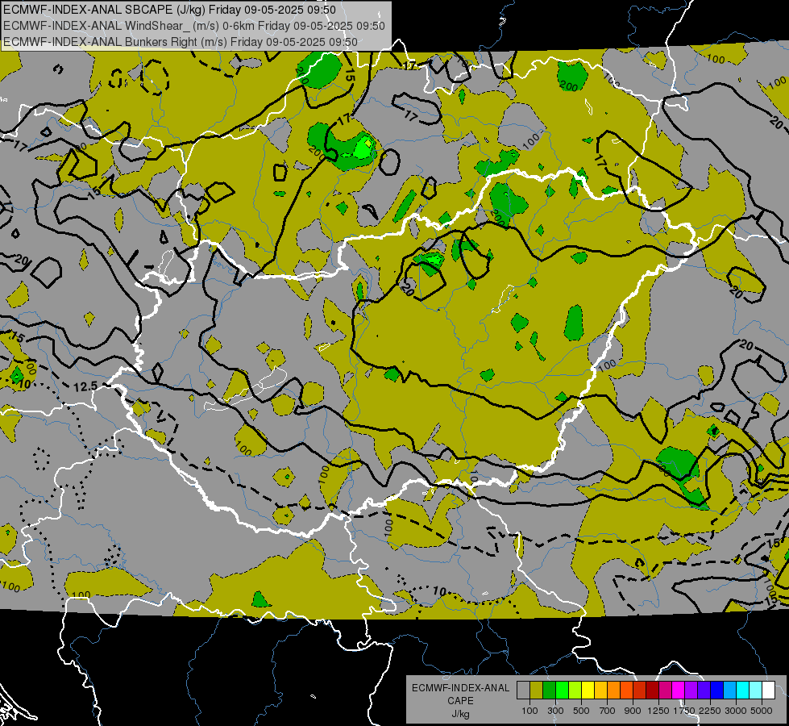Select the dark green legend swatch

pos(549,691)
